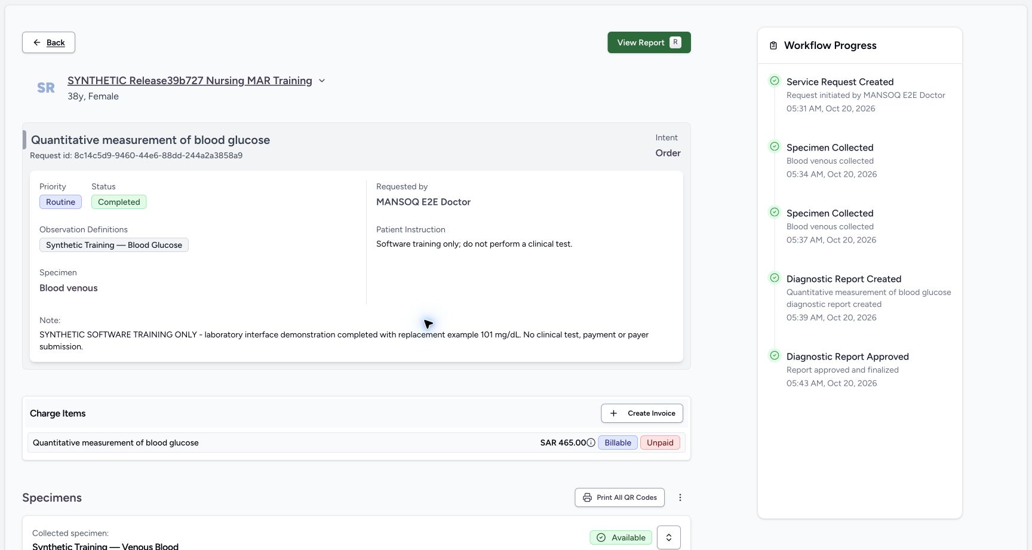Click the R shortcut badge on View Report

pos(675,42)
